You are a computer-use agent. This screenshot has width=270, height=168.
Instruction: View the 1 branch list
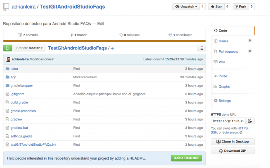click(79, 35)
